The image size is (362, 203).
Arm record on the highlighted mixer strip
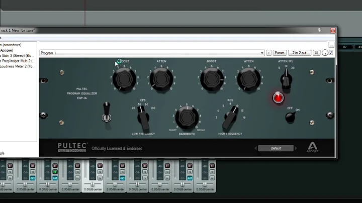[x=100, y=166]
